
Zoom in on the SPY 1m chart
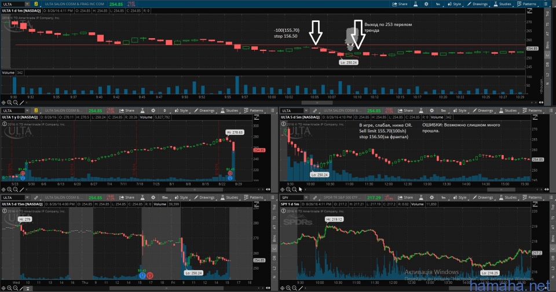click(x=288, y=288)
